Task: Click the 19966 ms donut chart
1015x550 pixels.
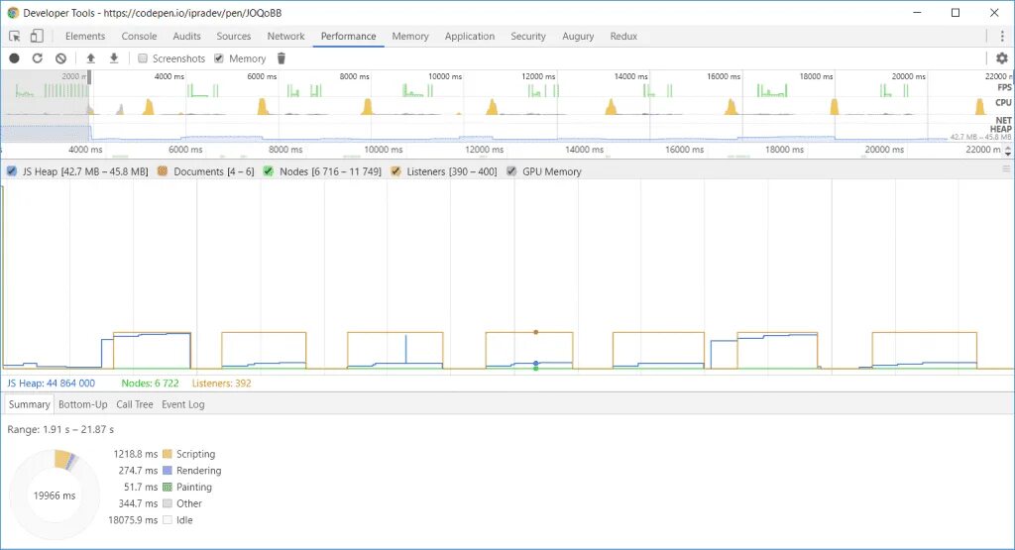Action: [56, 495]
